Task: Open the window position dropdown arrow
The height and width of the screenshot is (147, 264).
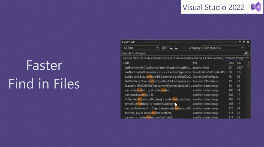Action: 240,42
